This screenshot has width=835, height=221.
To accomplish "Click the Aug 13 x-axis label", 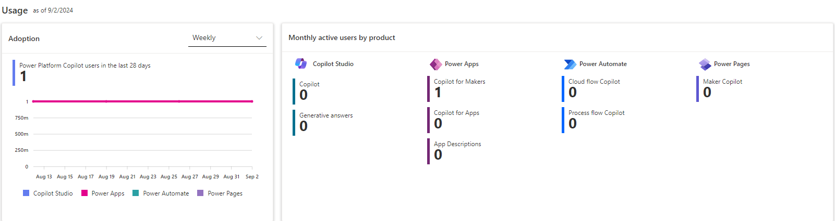I will click(44, 177).
